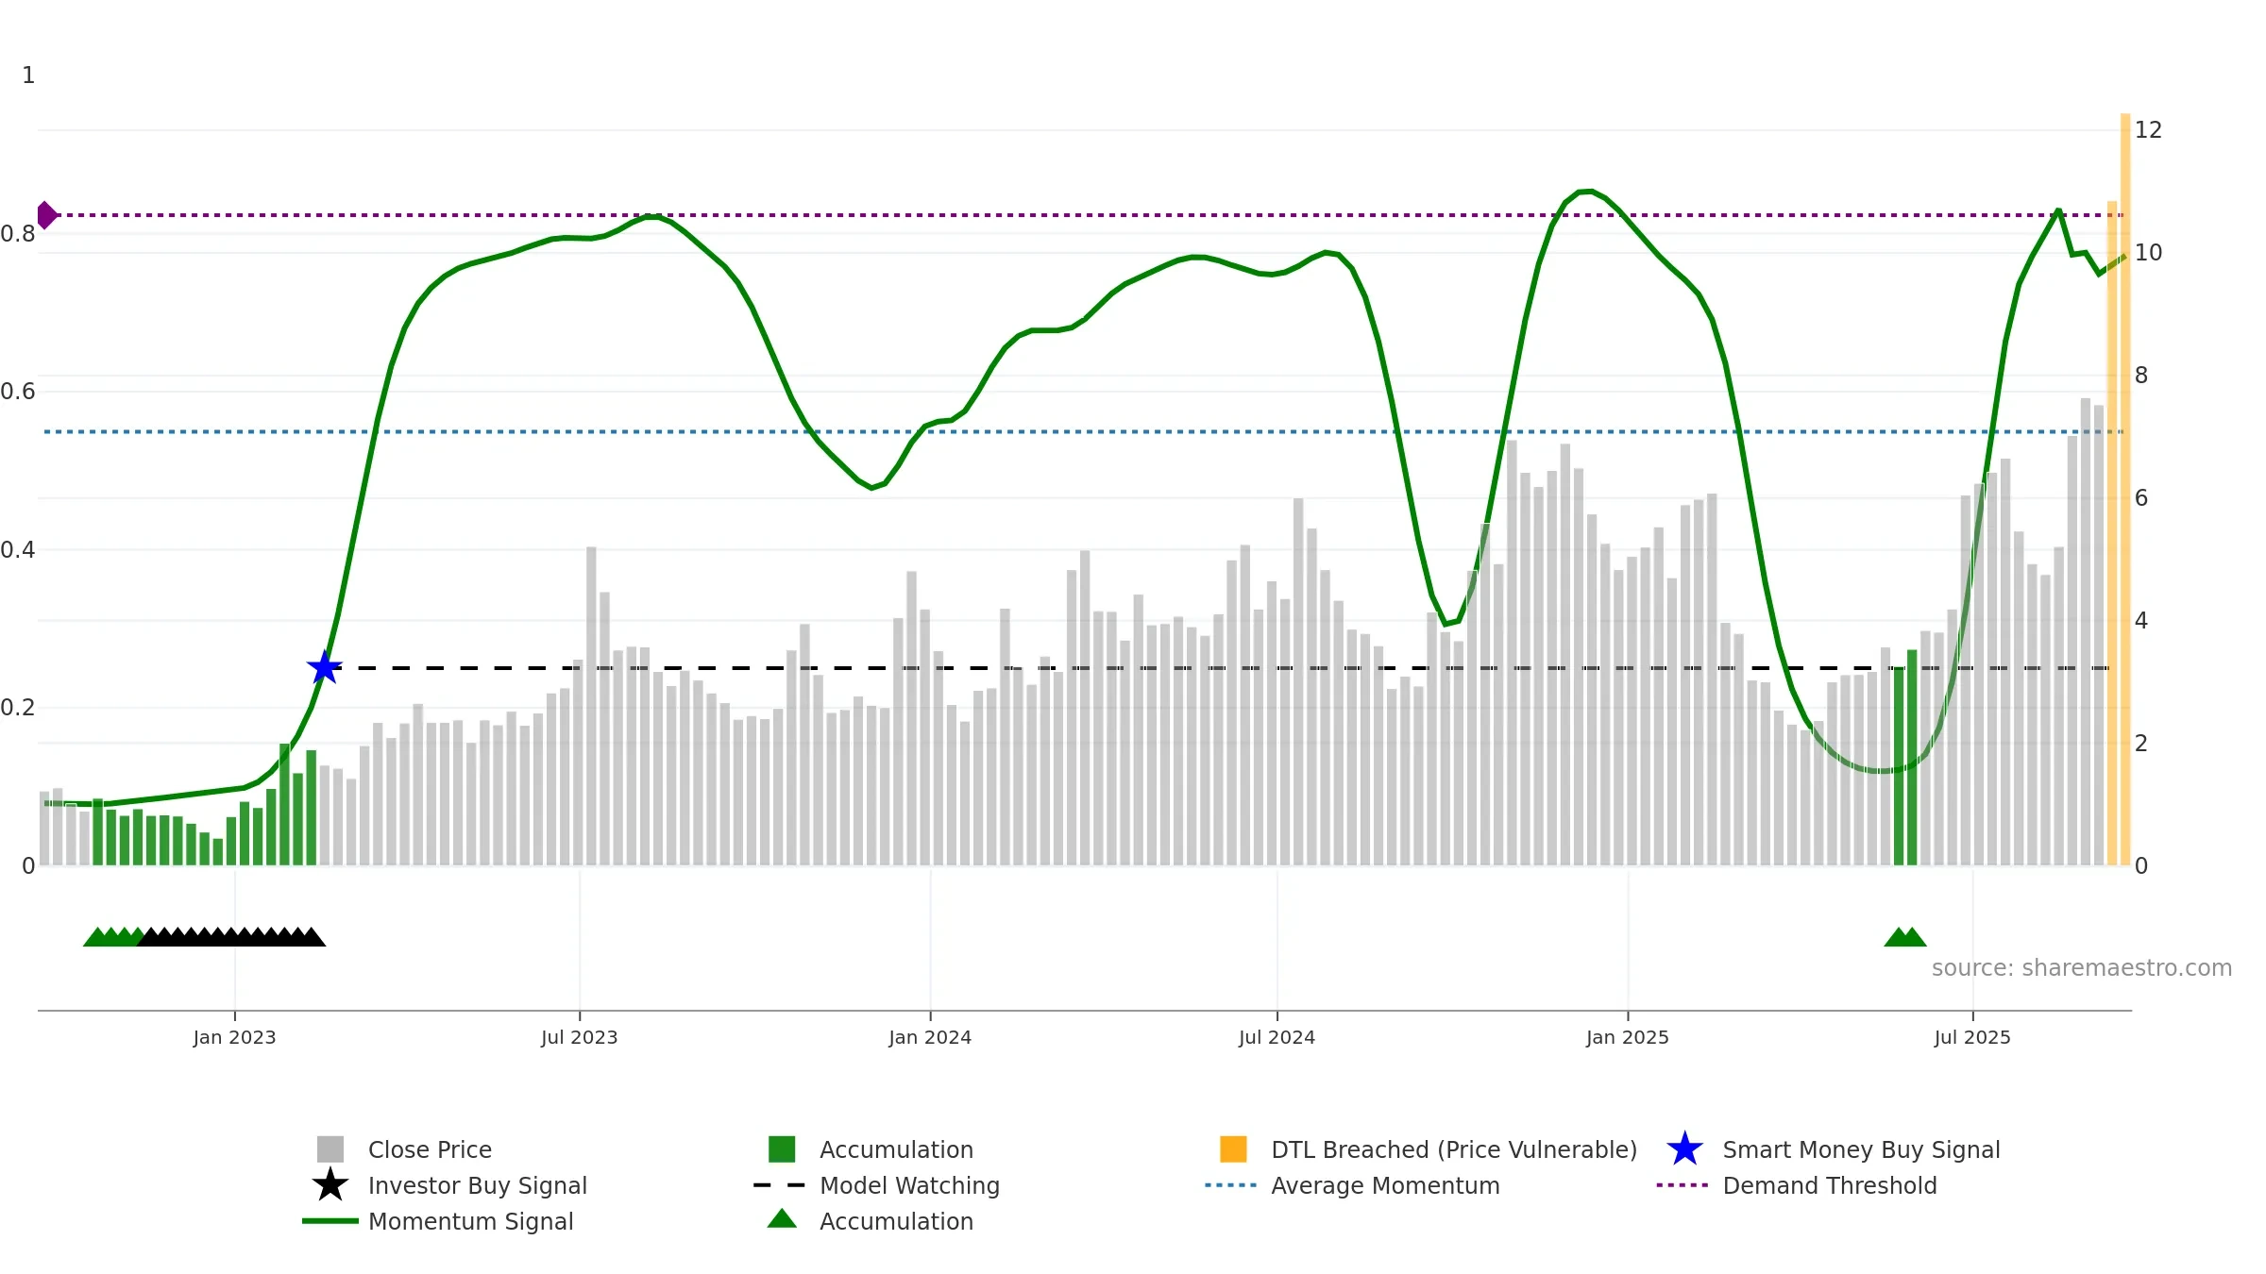2266x1274 pixels.
Task: Click the Jul 2025 axis tick label
Action: [x=1972, y=1038]
